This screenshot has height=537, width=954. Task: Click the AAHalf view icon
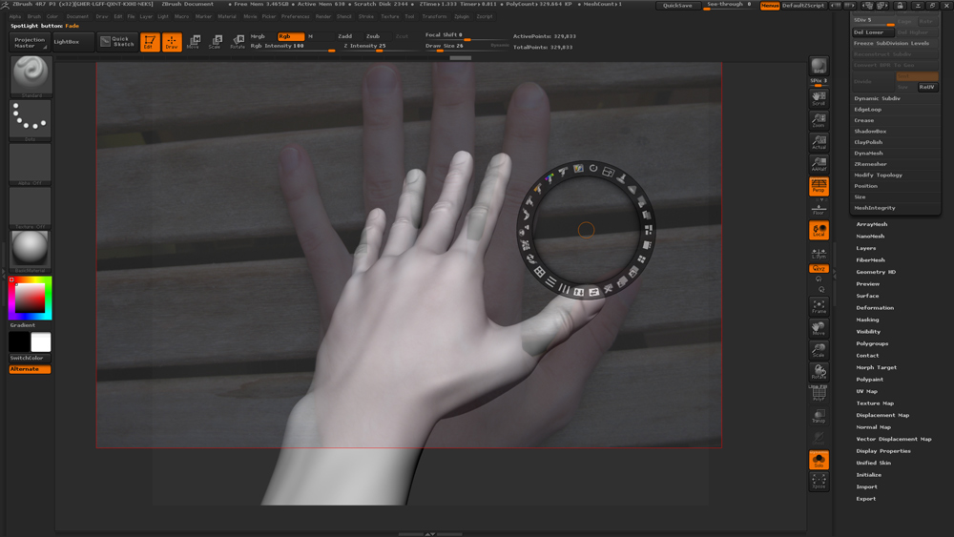pos(819,164)
